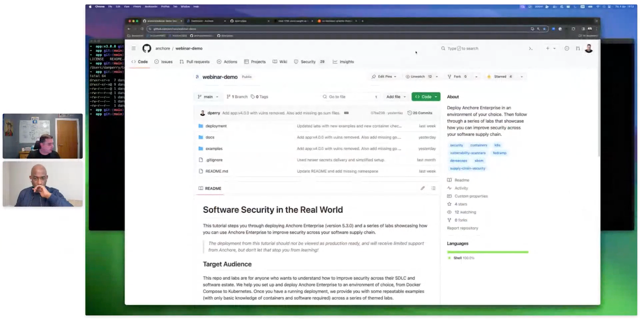Open pull requests icon in GitHub header

tap(578, 48)
